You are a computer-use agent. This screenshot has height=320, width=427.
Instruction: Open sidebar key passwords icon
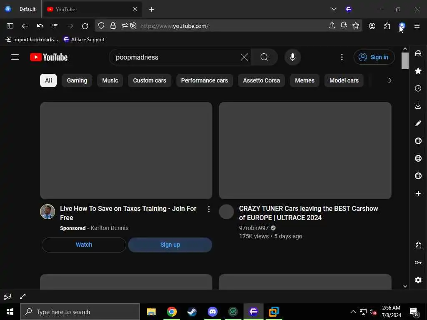point(418,262)
